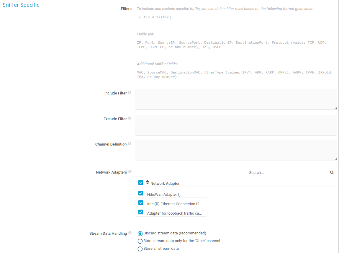Image resolution: width=339 pixels, height=253 pixels.
Task: Click the magnifier search icon for adapters
Action: click(x=332, y=173)
